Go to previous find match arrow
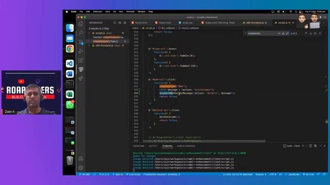 306,33
